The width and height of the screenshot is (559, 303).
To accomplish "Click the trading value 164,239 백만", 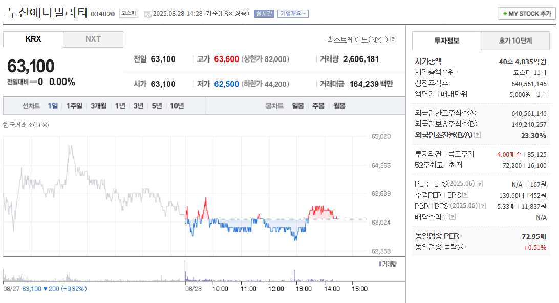I will point(371,84).
